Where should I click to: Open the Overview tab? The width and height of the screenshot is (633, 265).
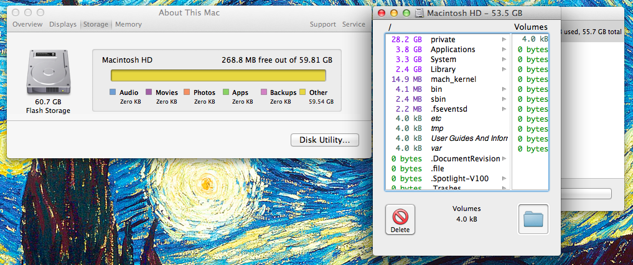click(x=27, y=24)
